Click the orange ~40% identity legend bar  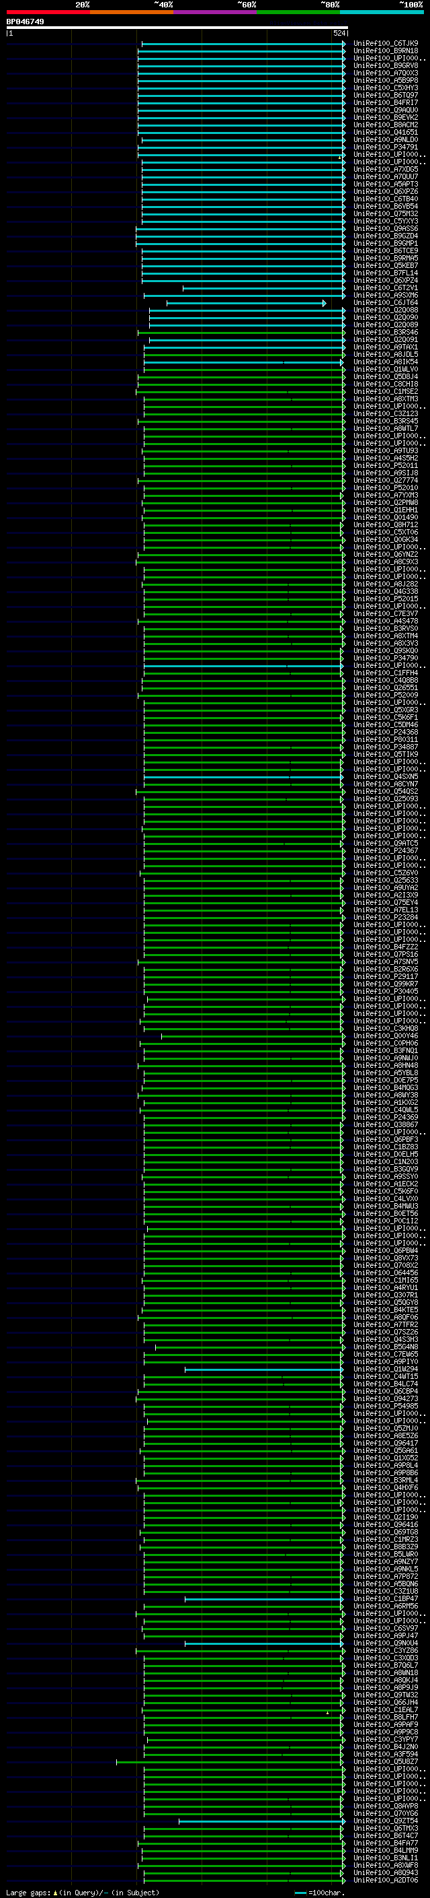pyautogui.click(x=132, y=12)
